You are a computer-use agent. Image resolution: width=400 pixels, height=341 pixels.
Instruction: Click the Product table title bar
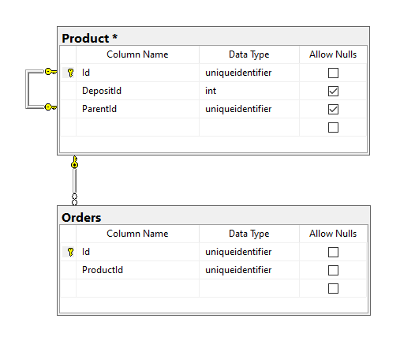click(x=213, y=36)
